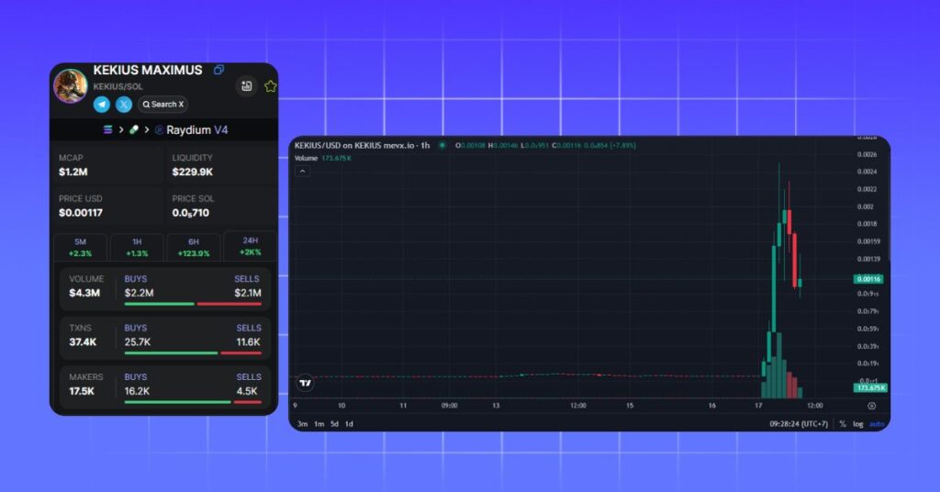Click the makers SELLS 4.5K figure
Image resolution: width=940 pixels, height=492 pixels.
(x=247, y=391)
